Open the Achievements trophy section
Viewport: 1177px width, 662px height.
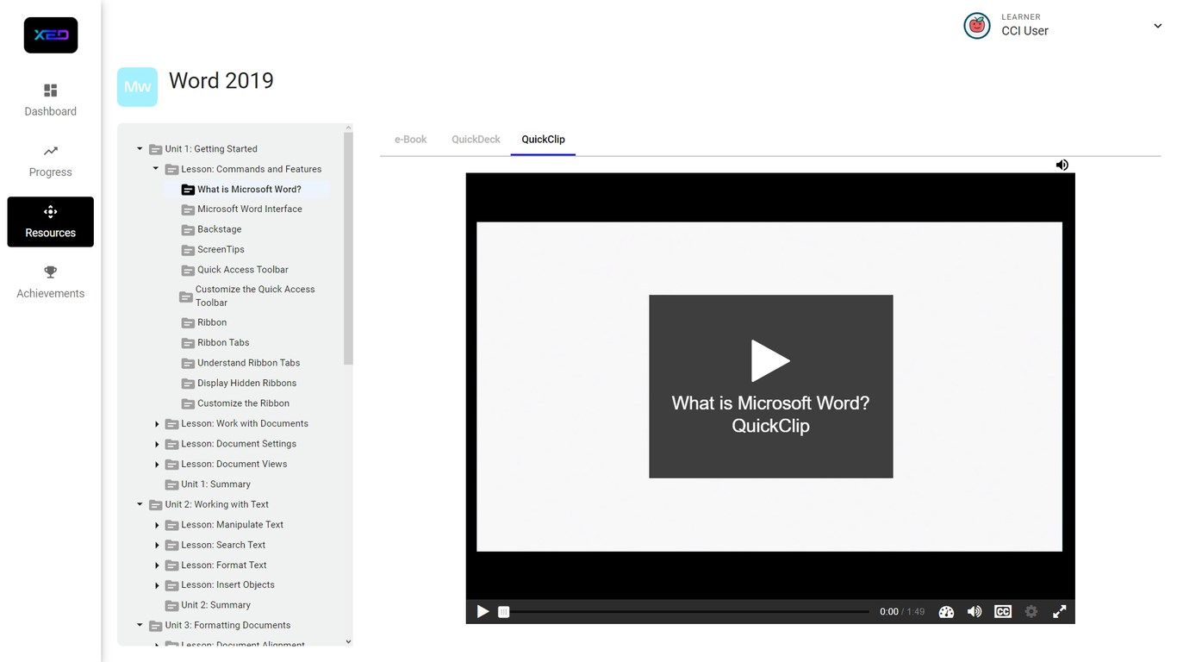[50, 282]
